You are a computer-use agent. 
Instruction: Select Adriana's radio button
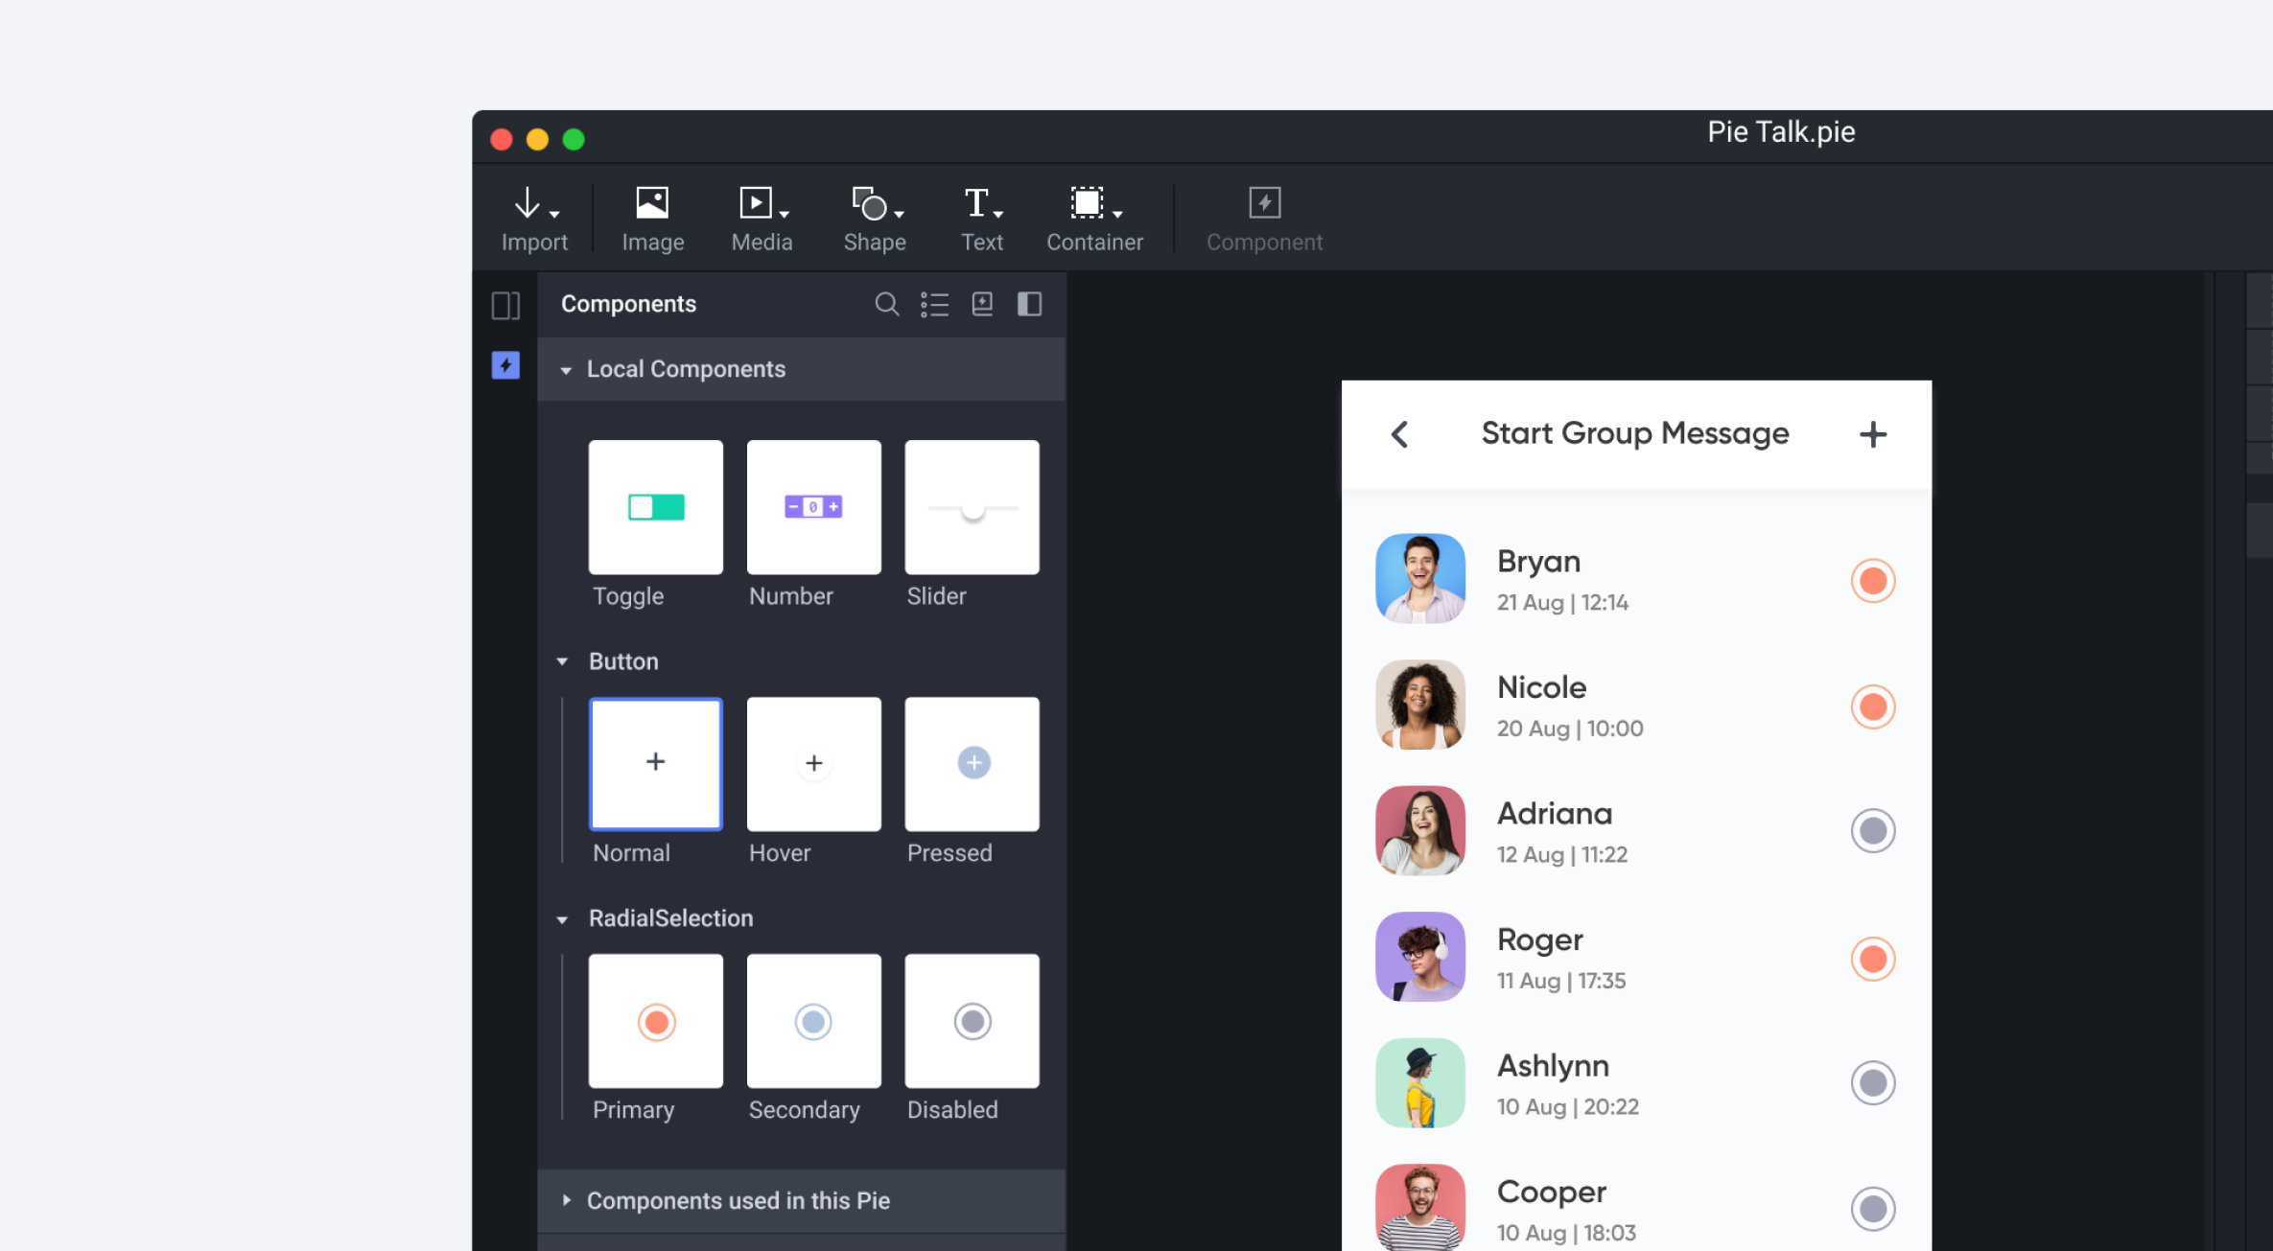pyautogui.click(x=1872, y=831)
